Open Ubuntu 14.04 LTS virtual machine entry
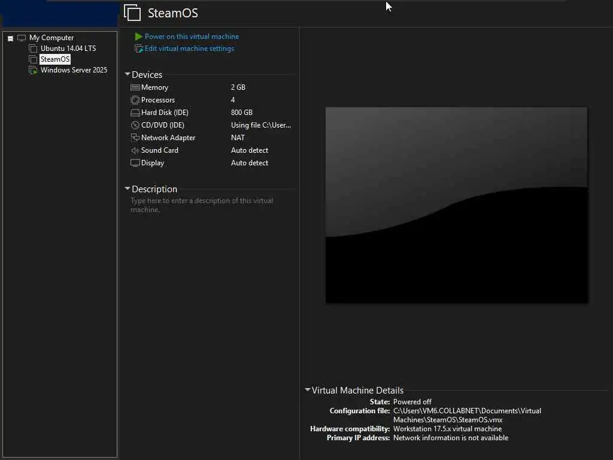Image resolution: width=613 pixels, height=460 pixels. click(x=68, y=49)
